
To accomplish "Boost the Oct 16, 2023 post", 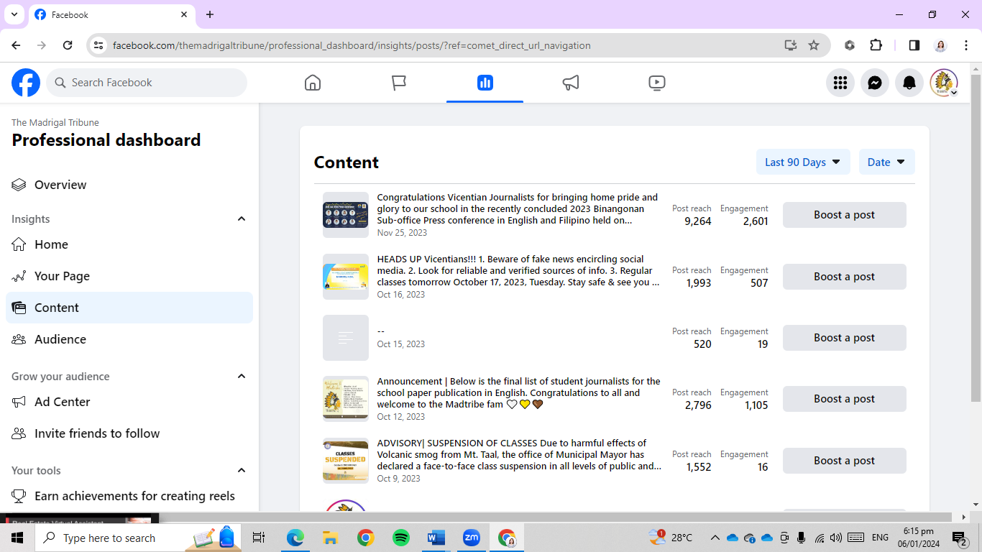I will [x=845, y=277].
